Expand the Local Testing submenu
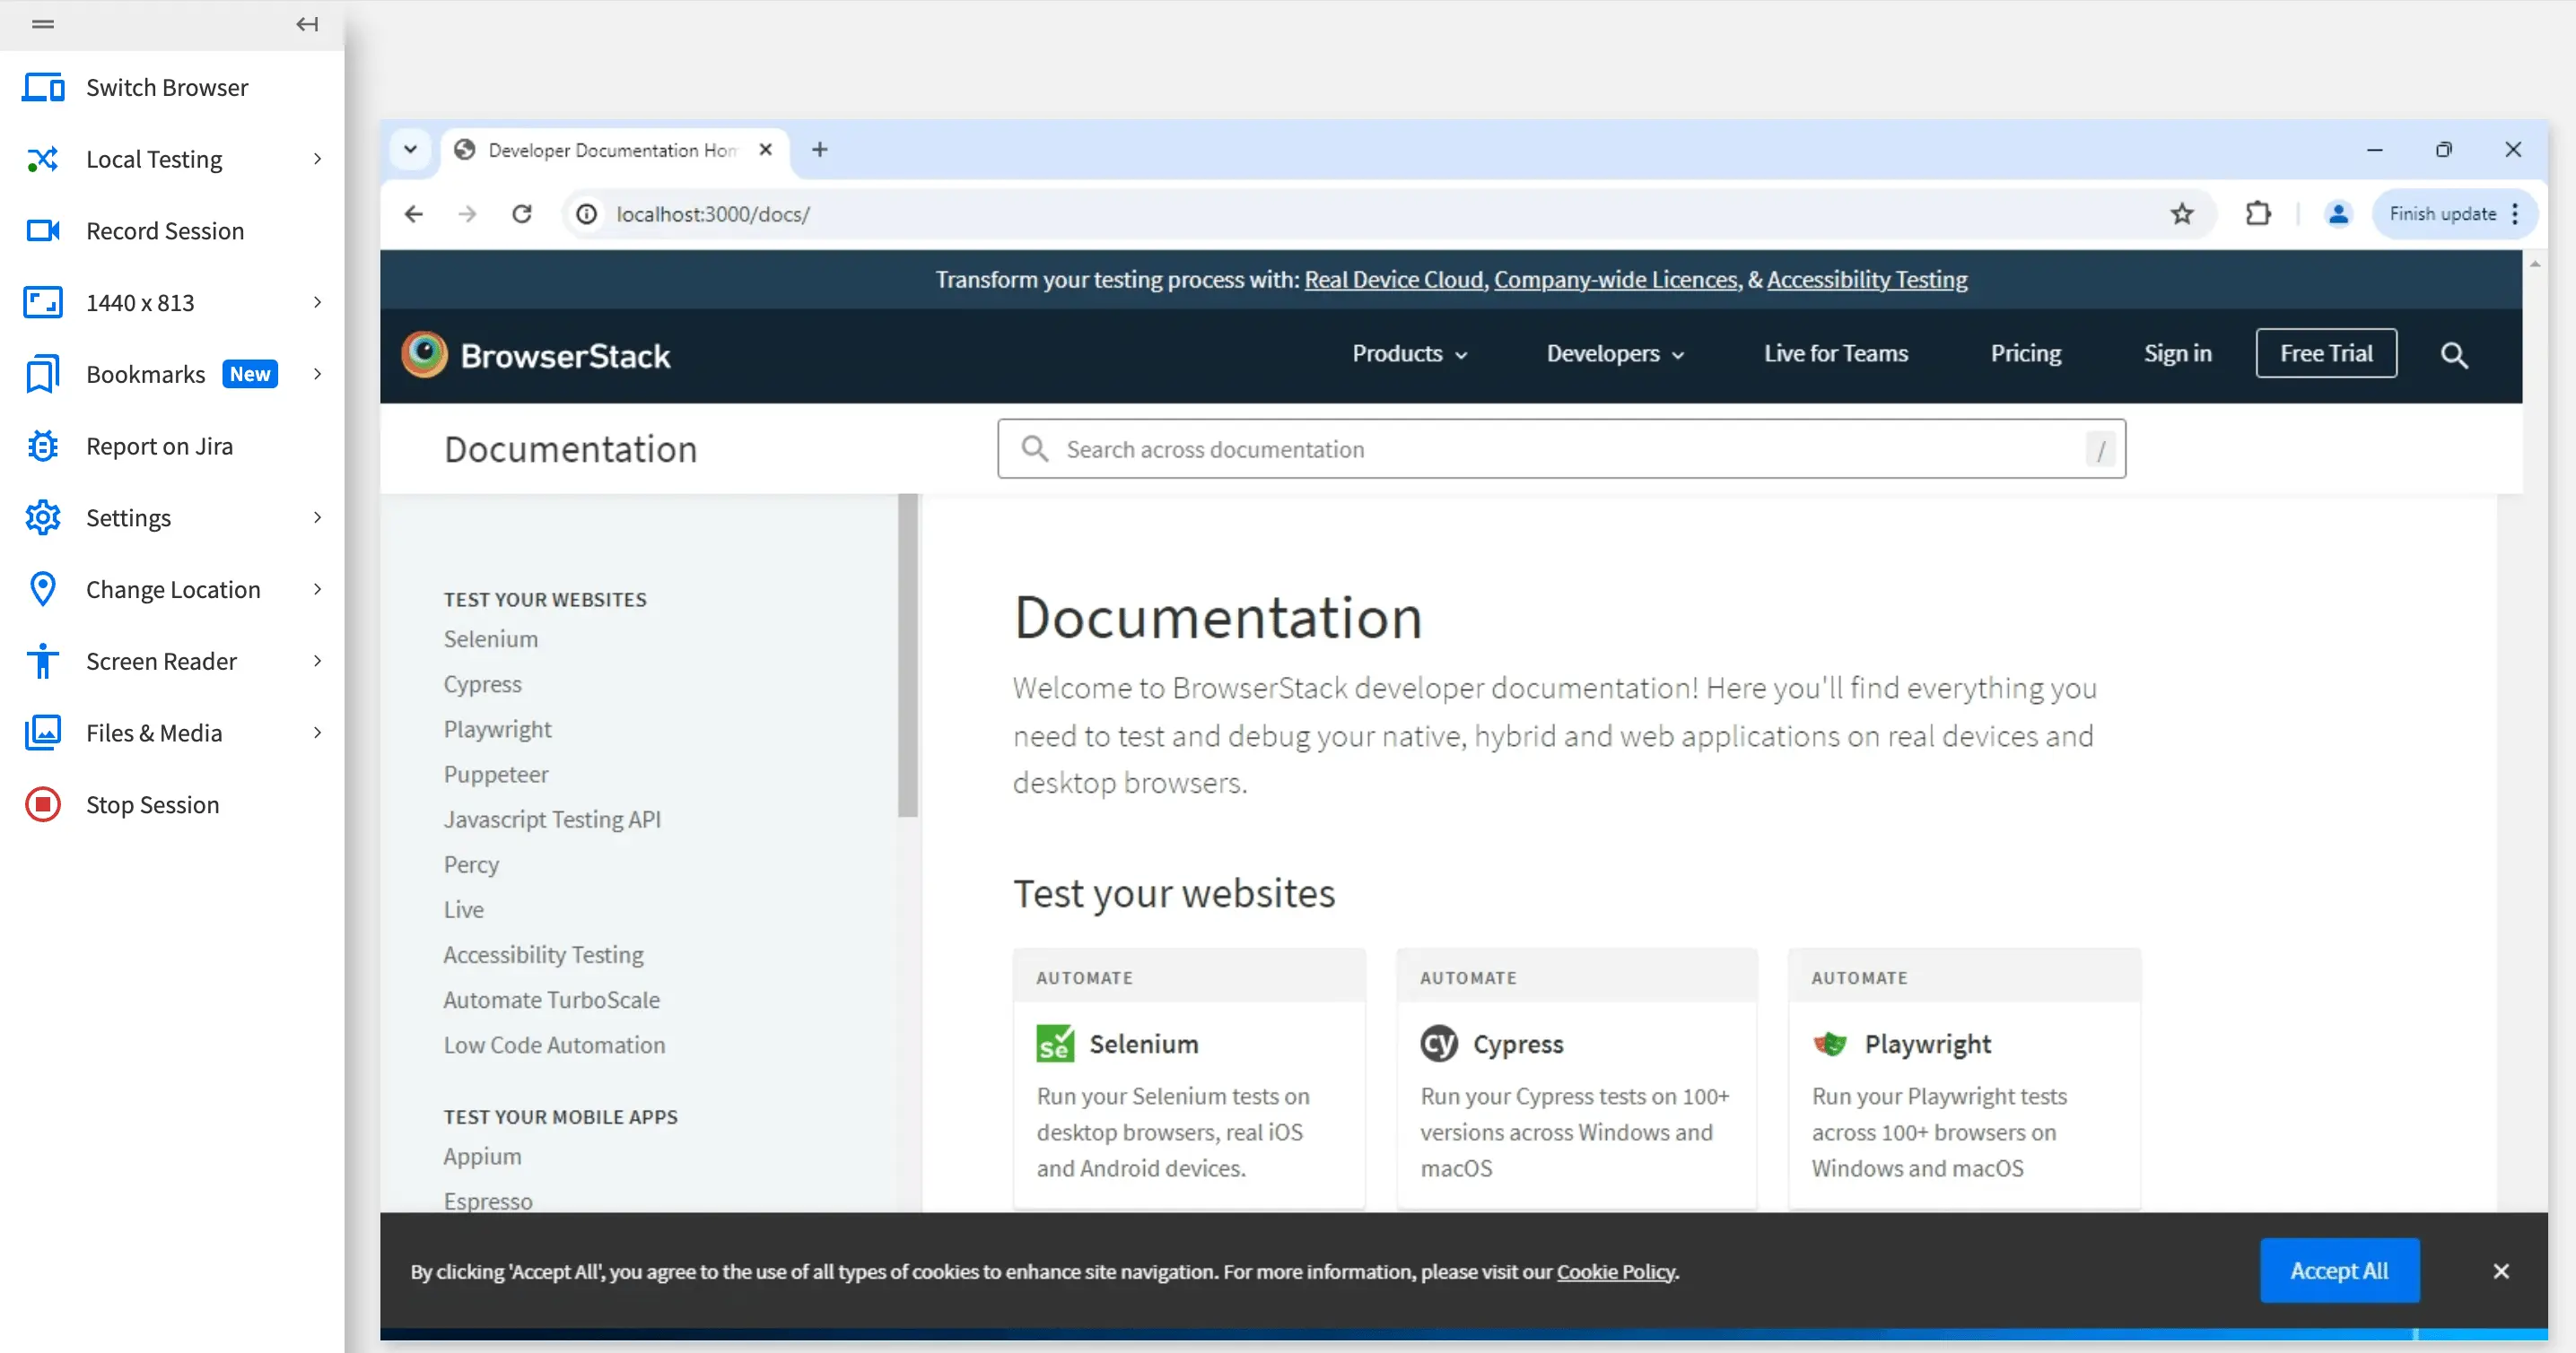Image resolution: width=2576 pixels, height=1353 pixels. 317,159
